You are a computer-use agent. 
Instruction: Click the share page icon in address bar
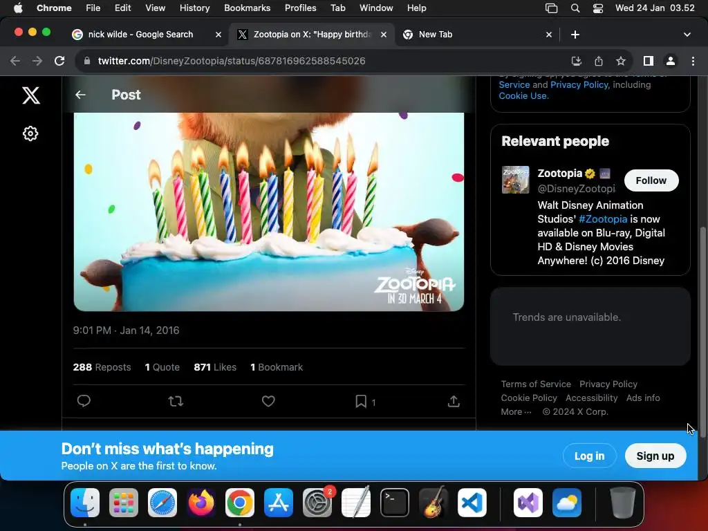point(599,61)
